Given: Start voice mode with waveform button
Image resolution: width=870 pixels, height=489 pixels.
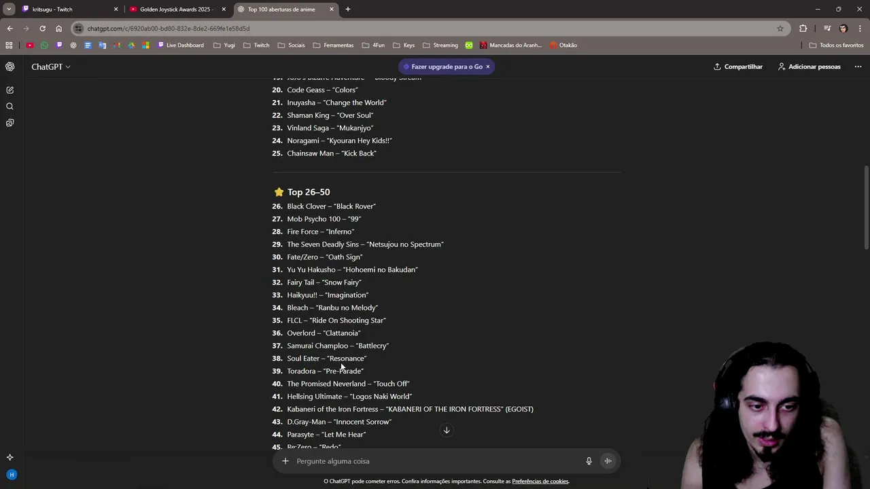Looking at the screenshot, I should click(608, 461).
